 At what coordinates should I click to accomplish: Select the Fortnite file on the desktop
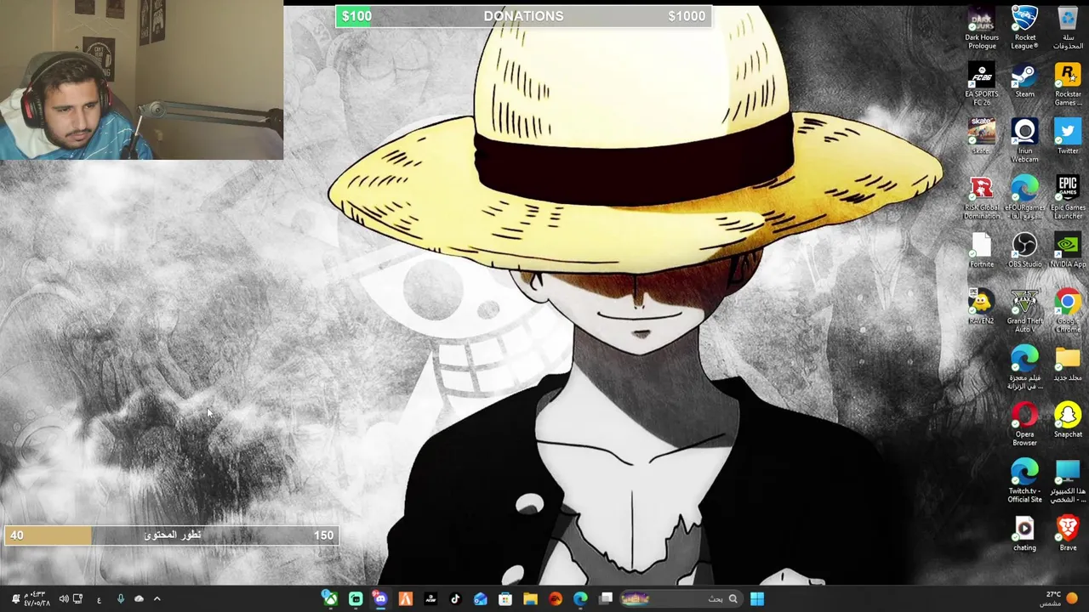click(982, 251)
